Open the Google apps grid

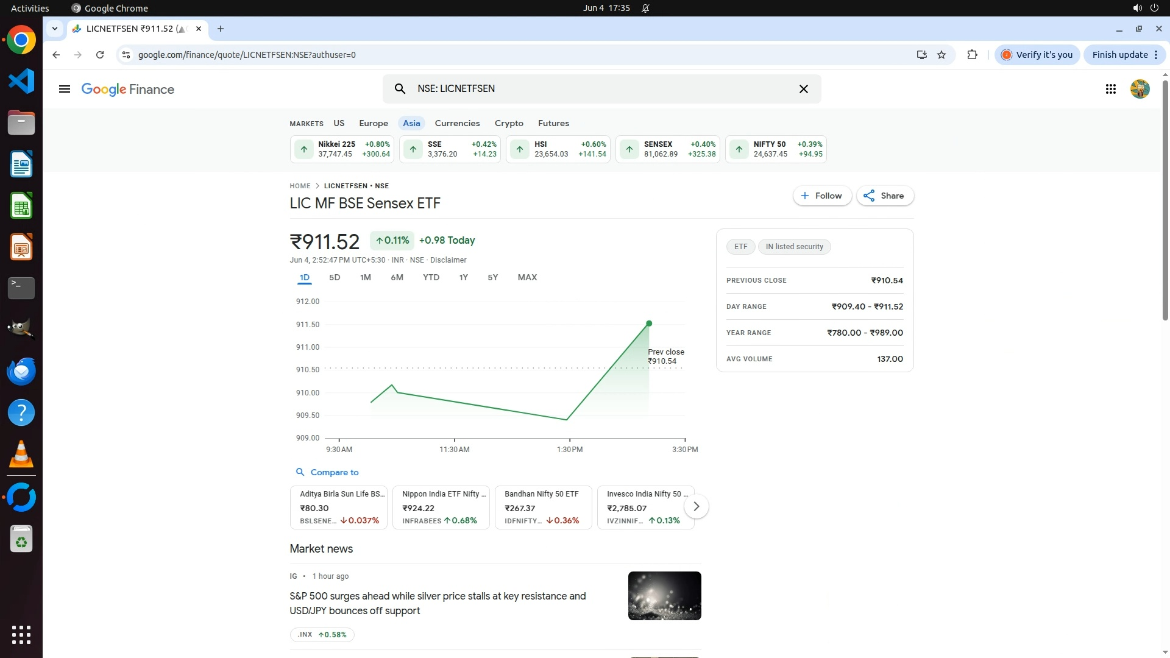(1110, 89)
